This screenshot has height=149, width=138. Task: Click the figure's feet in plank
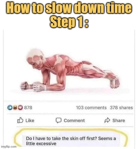[x=114, y=82]
